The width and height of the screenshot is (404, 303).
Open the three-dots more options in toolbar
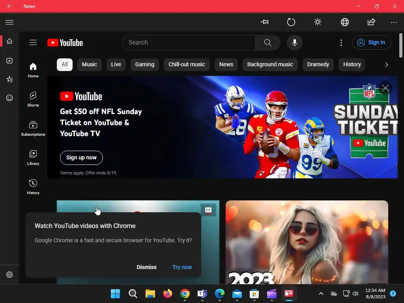[394, 22]
